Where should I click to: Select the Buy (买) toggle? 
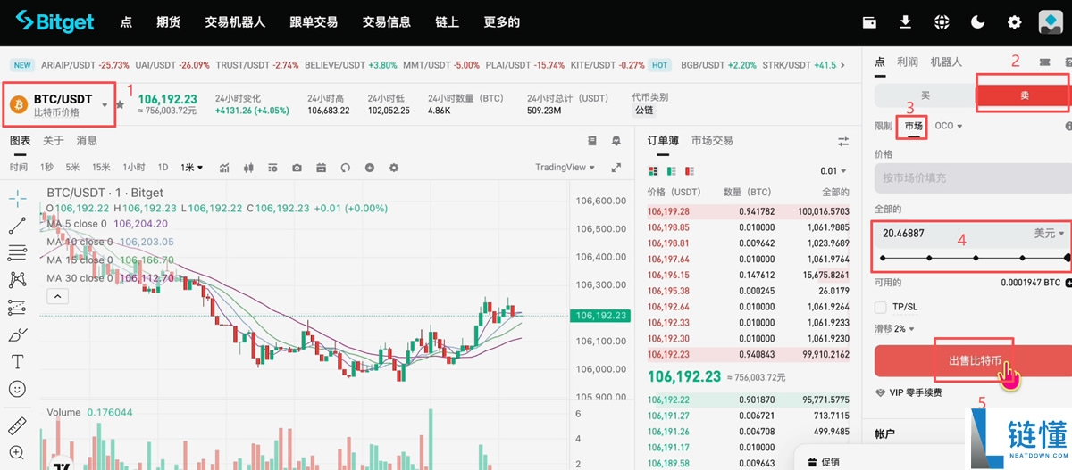point(925,95)
